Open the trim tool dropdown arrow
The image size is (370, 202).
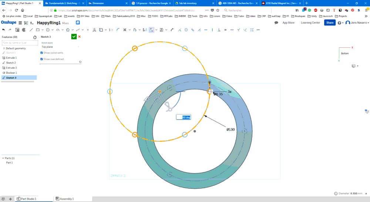pos(129,30)
